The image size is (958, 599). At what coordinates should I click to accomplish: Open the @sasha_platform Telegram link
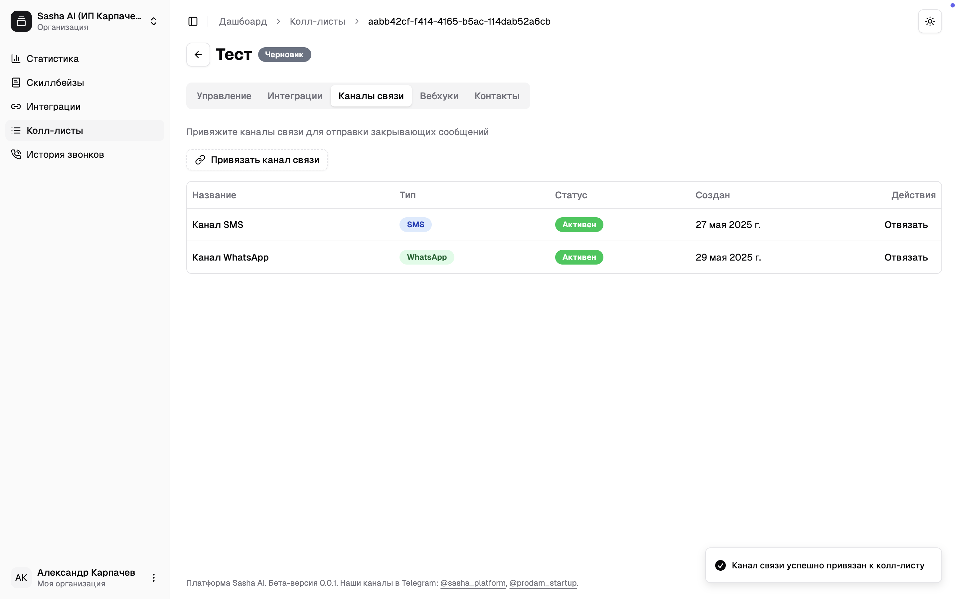(473, 583)
